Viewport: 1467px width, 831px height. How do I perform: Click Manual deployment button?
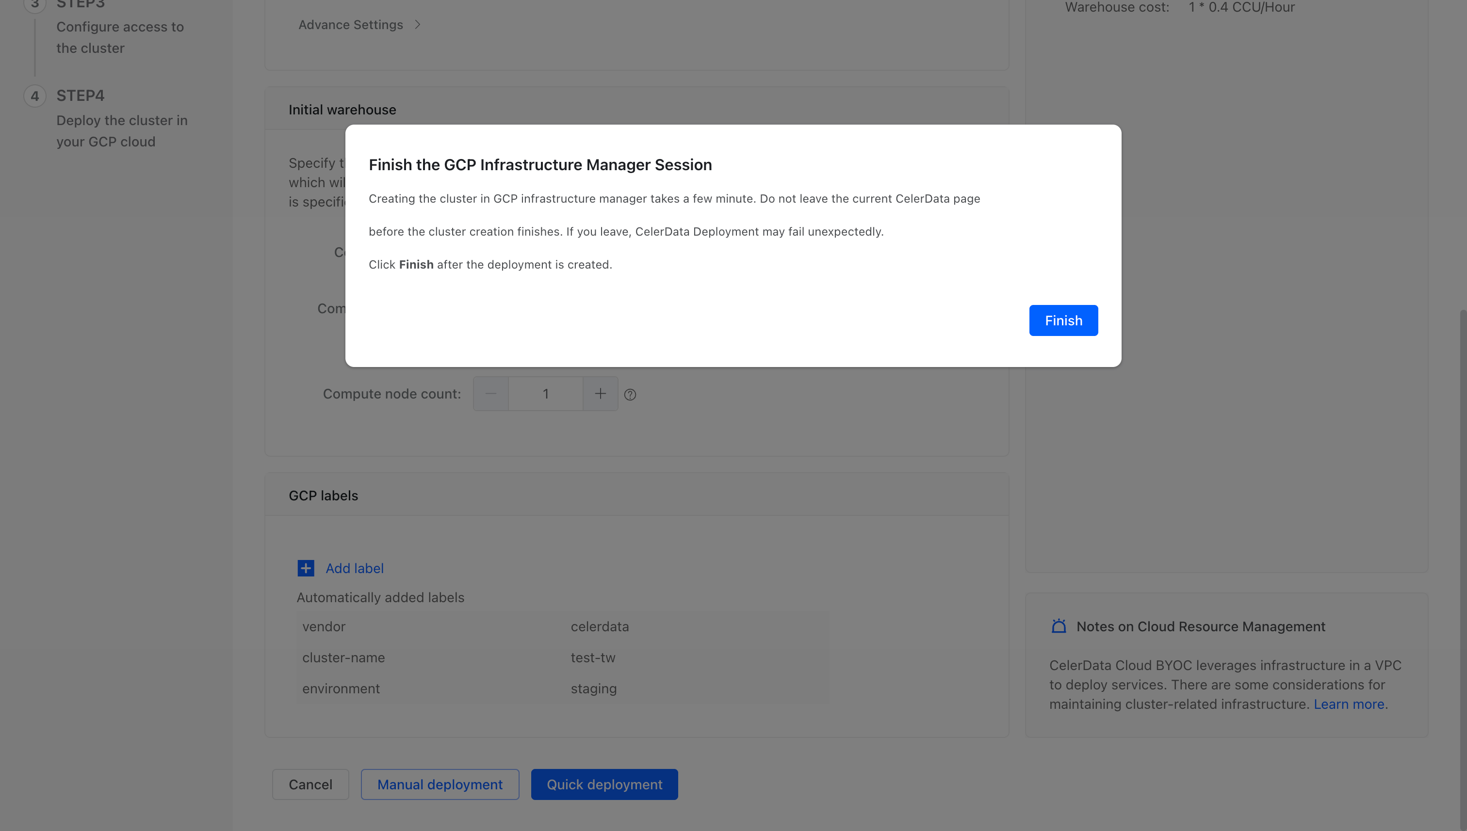[440, 784]
